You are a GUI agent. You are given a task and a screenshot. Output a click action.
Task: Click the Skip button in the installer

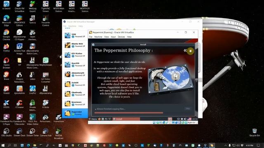pos(188,109)
